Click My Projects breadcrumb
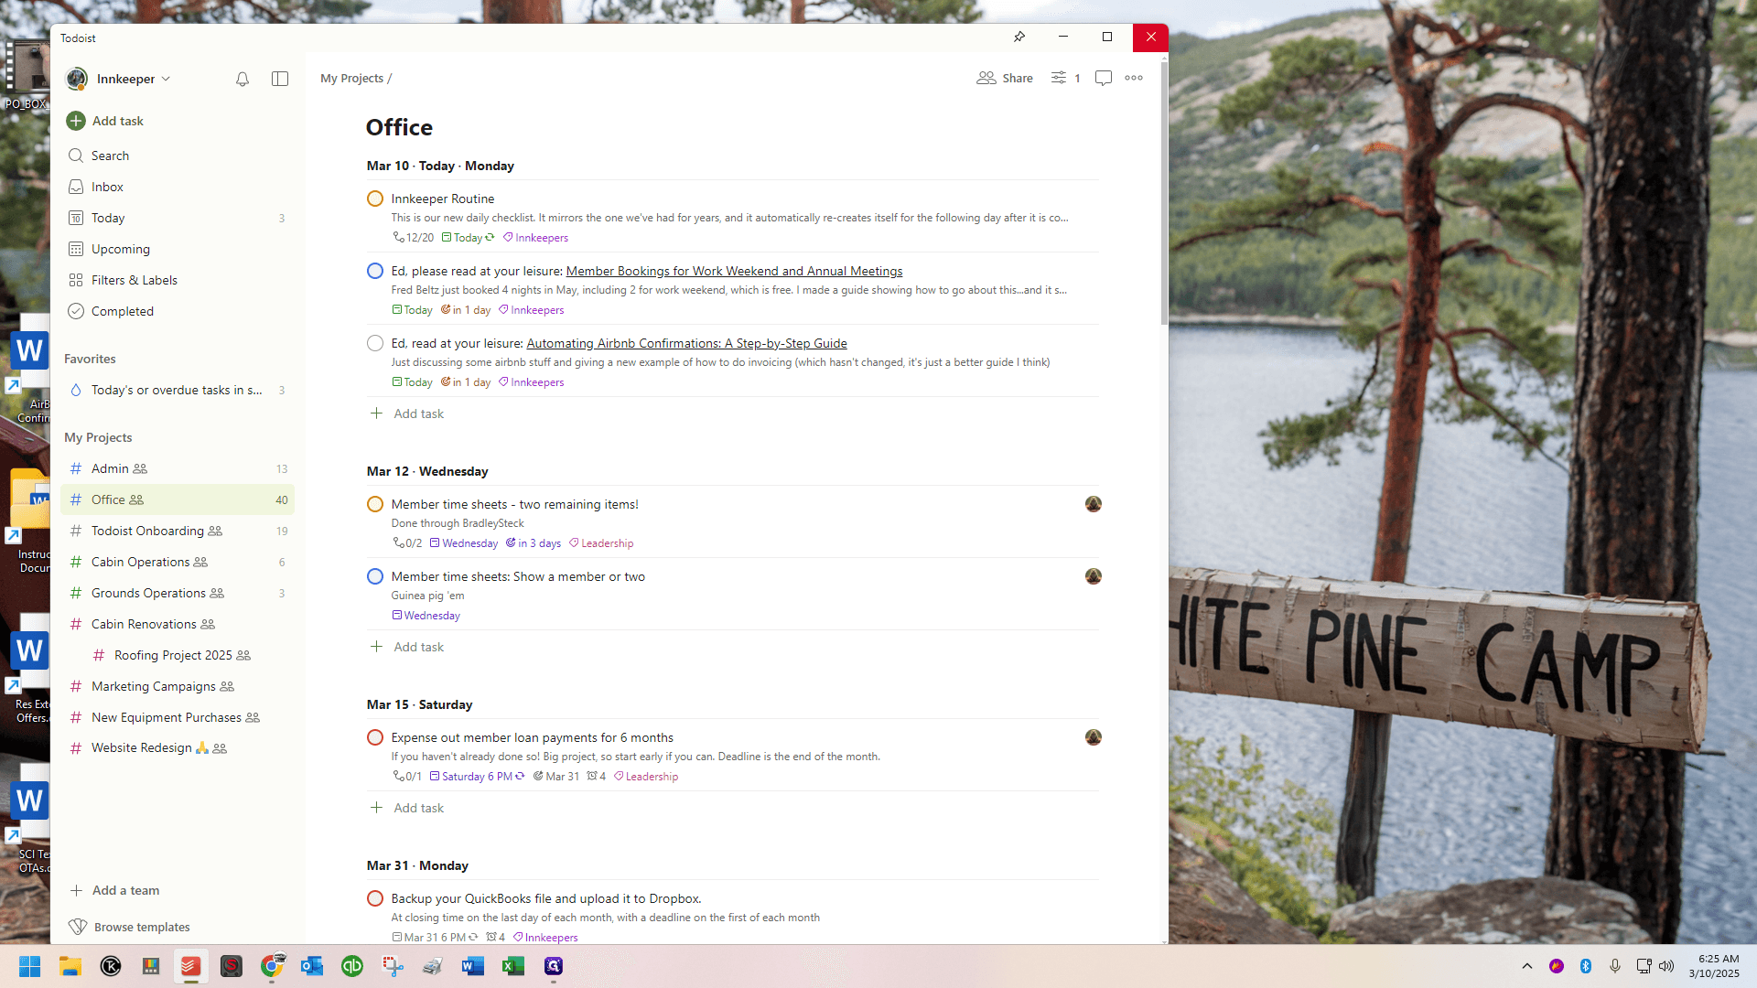The width and height of the screenshot is (1757, 988). tap(351, 78)
